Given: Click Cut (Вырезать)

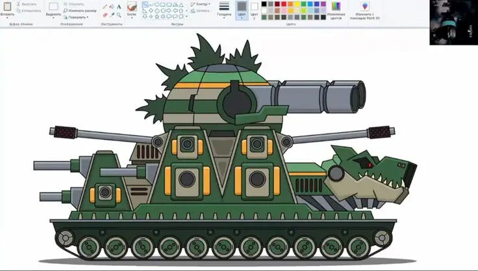Looking at the screenshot, I should point(27,5).
